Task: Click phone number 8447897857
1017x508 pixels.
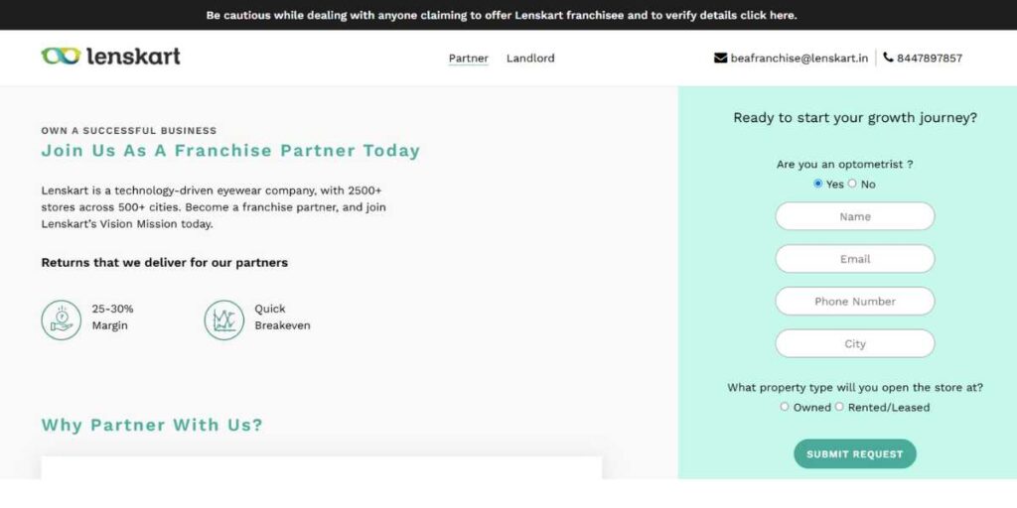Action: point(930,59)
